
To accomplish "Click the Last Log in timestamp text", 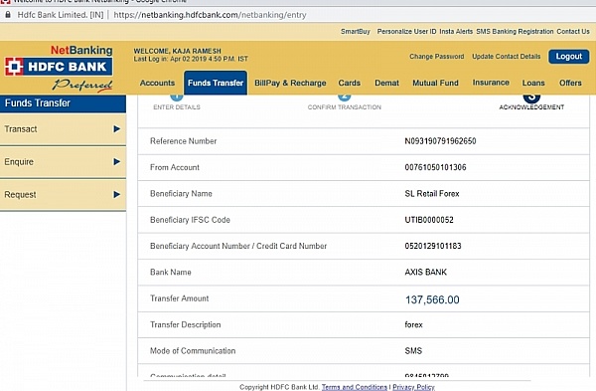I will pos(191,59).
